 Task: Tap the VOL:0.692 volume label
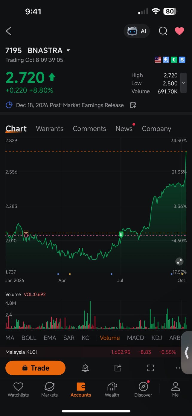35,294
